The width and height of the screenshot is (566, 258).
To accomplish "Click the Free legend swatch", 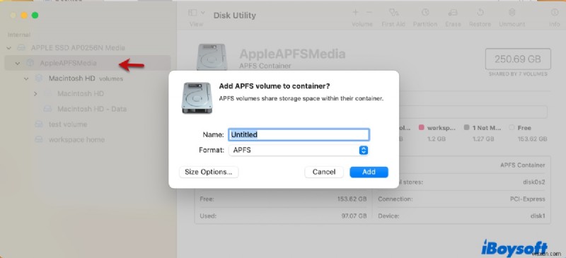I will coord(511,127).
